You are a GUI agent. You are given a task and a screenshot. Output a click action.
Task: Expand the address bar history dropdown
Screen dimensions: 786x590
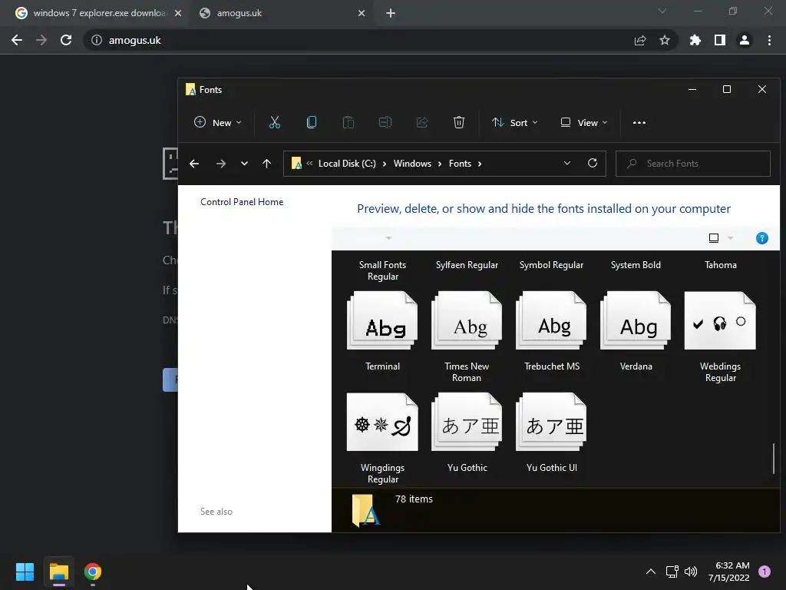click(567, 163)
